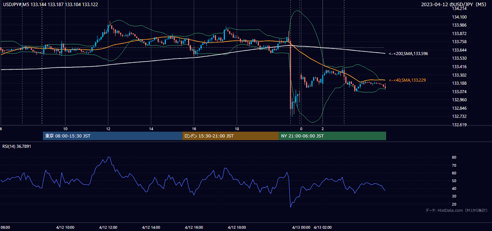Click price axis value 133.872
This screenshot has height=231, width=492.
coord(459,33)
